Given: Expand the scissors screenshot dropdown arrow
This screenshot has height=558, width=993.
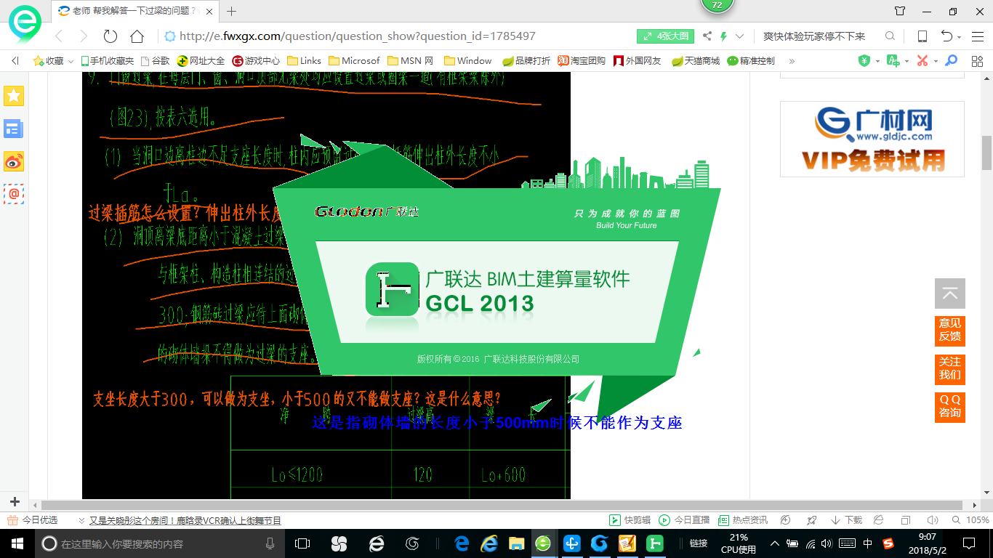Looking at the screenshot, I should [936, 61].
